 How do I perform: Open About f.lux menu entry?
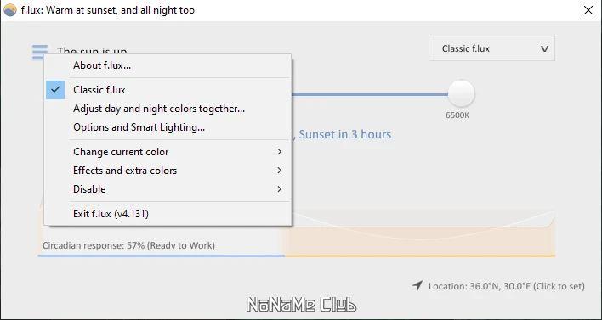(168, 65)
